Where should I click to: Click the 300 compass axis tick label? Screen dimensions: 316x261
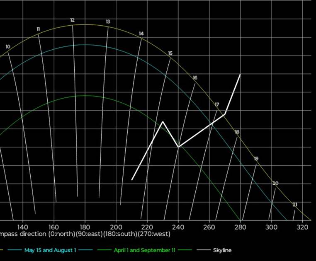271,227
